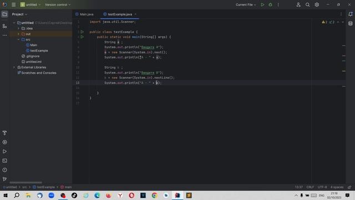The height and width of the screenshot is (200, 355).
Task: Open IDE settings gear icon
Action: coord(317,5)
